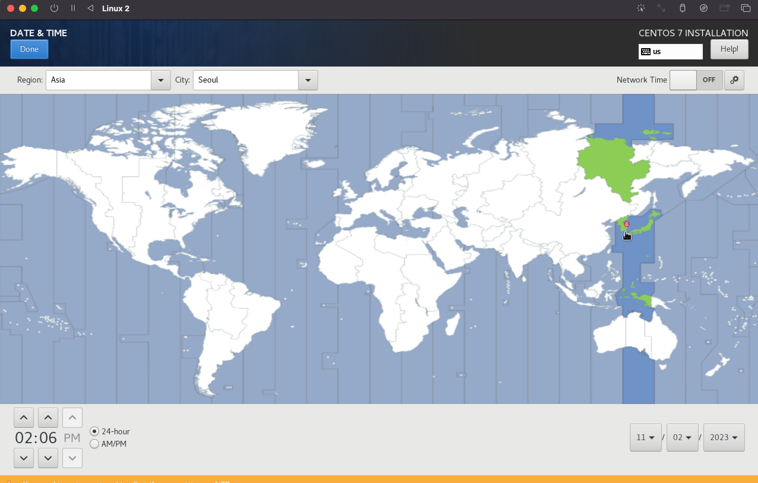This screenshot has height=483, width=758.
Task: Select the Asia region text field
Action: pyautogui.click(x=99, y=80)
